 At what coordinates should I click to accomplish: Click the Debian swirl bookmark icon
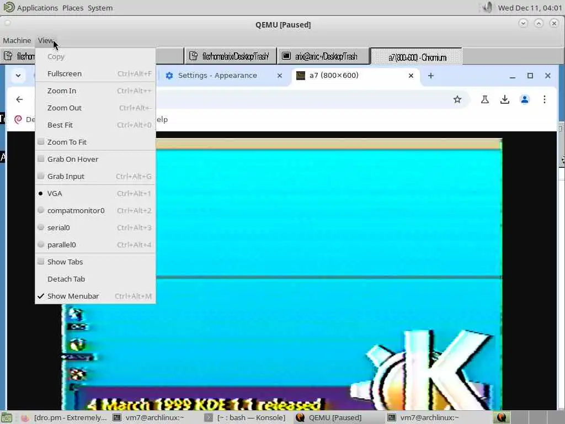(x=18, y=119)
